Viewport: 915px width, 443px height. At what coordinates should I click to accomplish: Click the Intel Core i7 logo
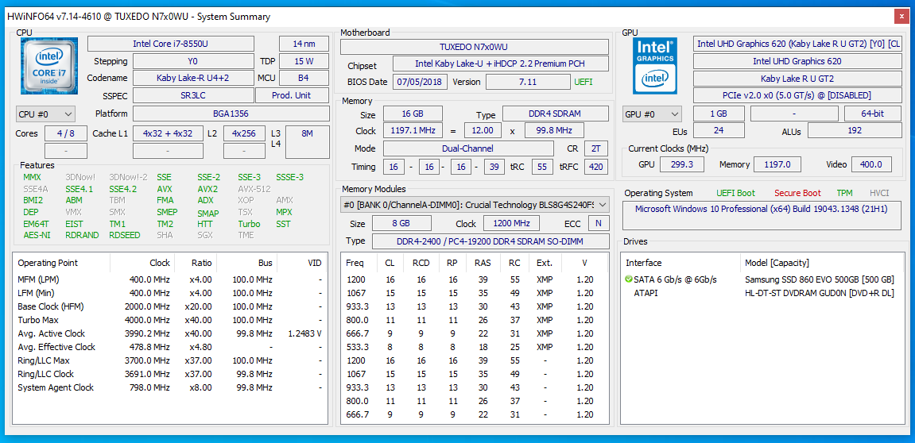pos(48,67)
